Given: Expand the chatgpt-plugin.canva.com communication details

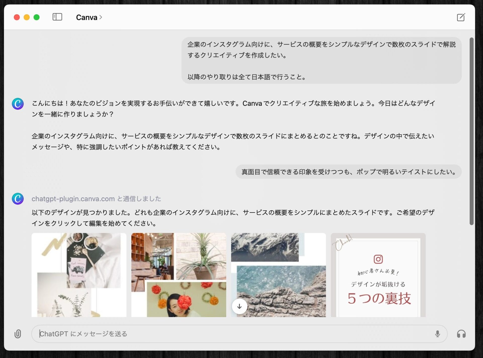Looking at the screenshot, I should (96, 199).
